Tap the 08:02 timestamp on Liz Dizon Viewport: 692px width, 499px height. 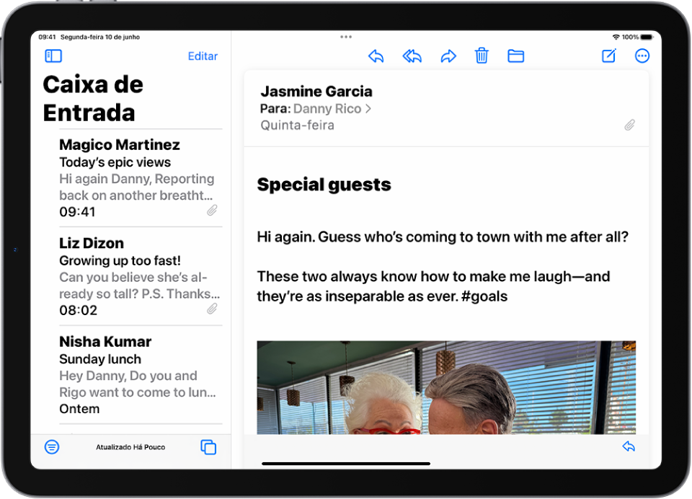[78, 310]
